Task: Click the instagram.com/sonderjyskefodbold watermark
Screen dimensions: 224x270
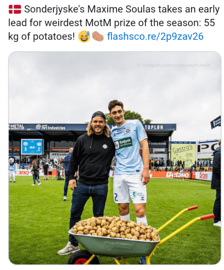Action: [x=173, y=65]
